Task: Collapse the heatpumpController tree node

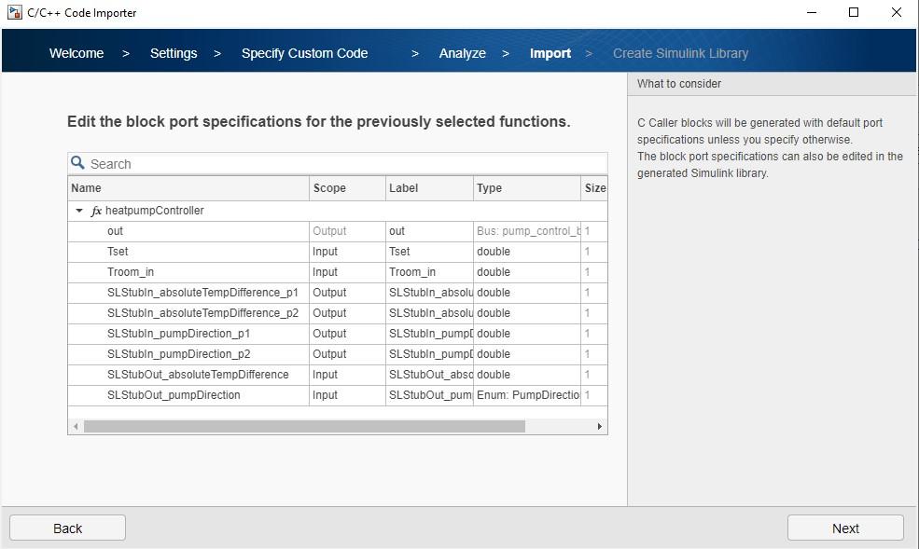Action: 79,211
